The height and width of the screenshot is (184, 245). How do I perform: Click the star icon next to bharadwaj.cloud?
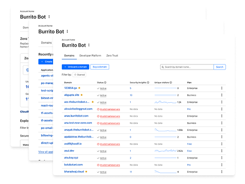tap(86, 172)
